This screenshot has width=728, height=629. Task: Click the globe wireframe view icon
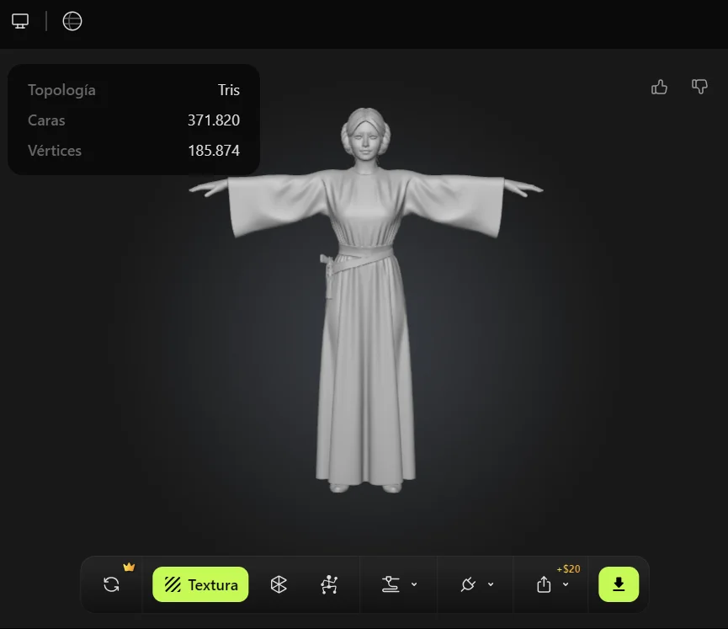coord(72,21)
